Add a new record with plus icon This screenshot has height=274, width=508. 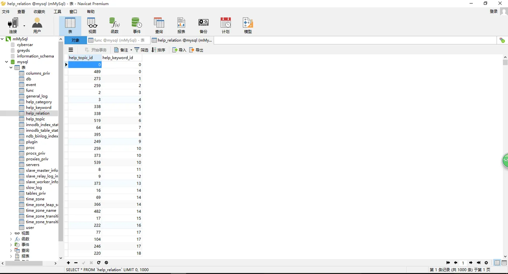click(68, 263)
